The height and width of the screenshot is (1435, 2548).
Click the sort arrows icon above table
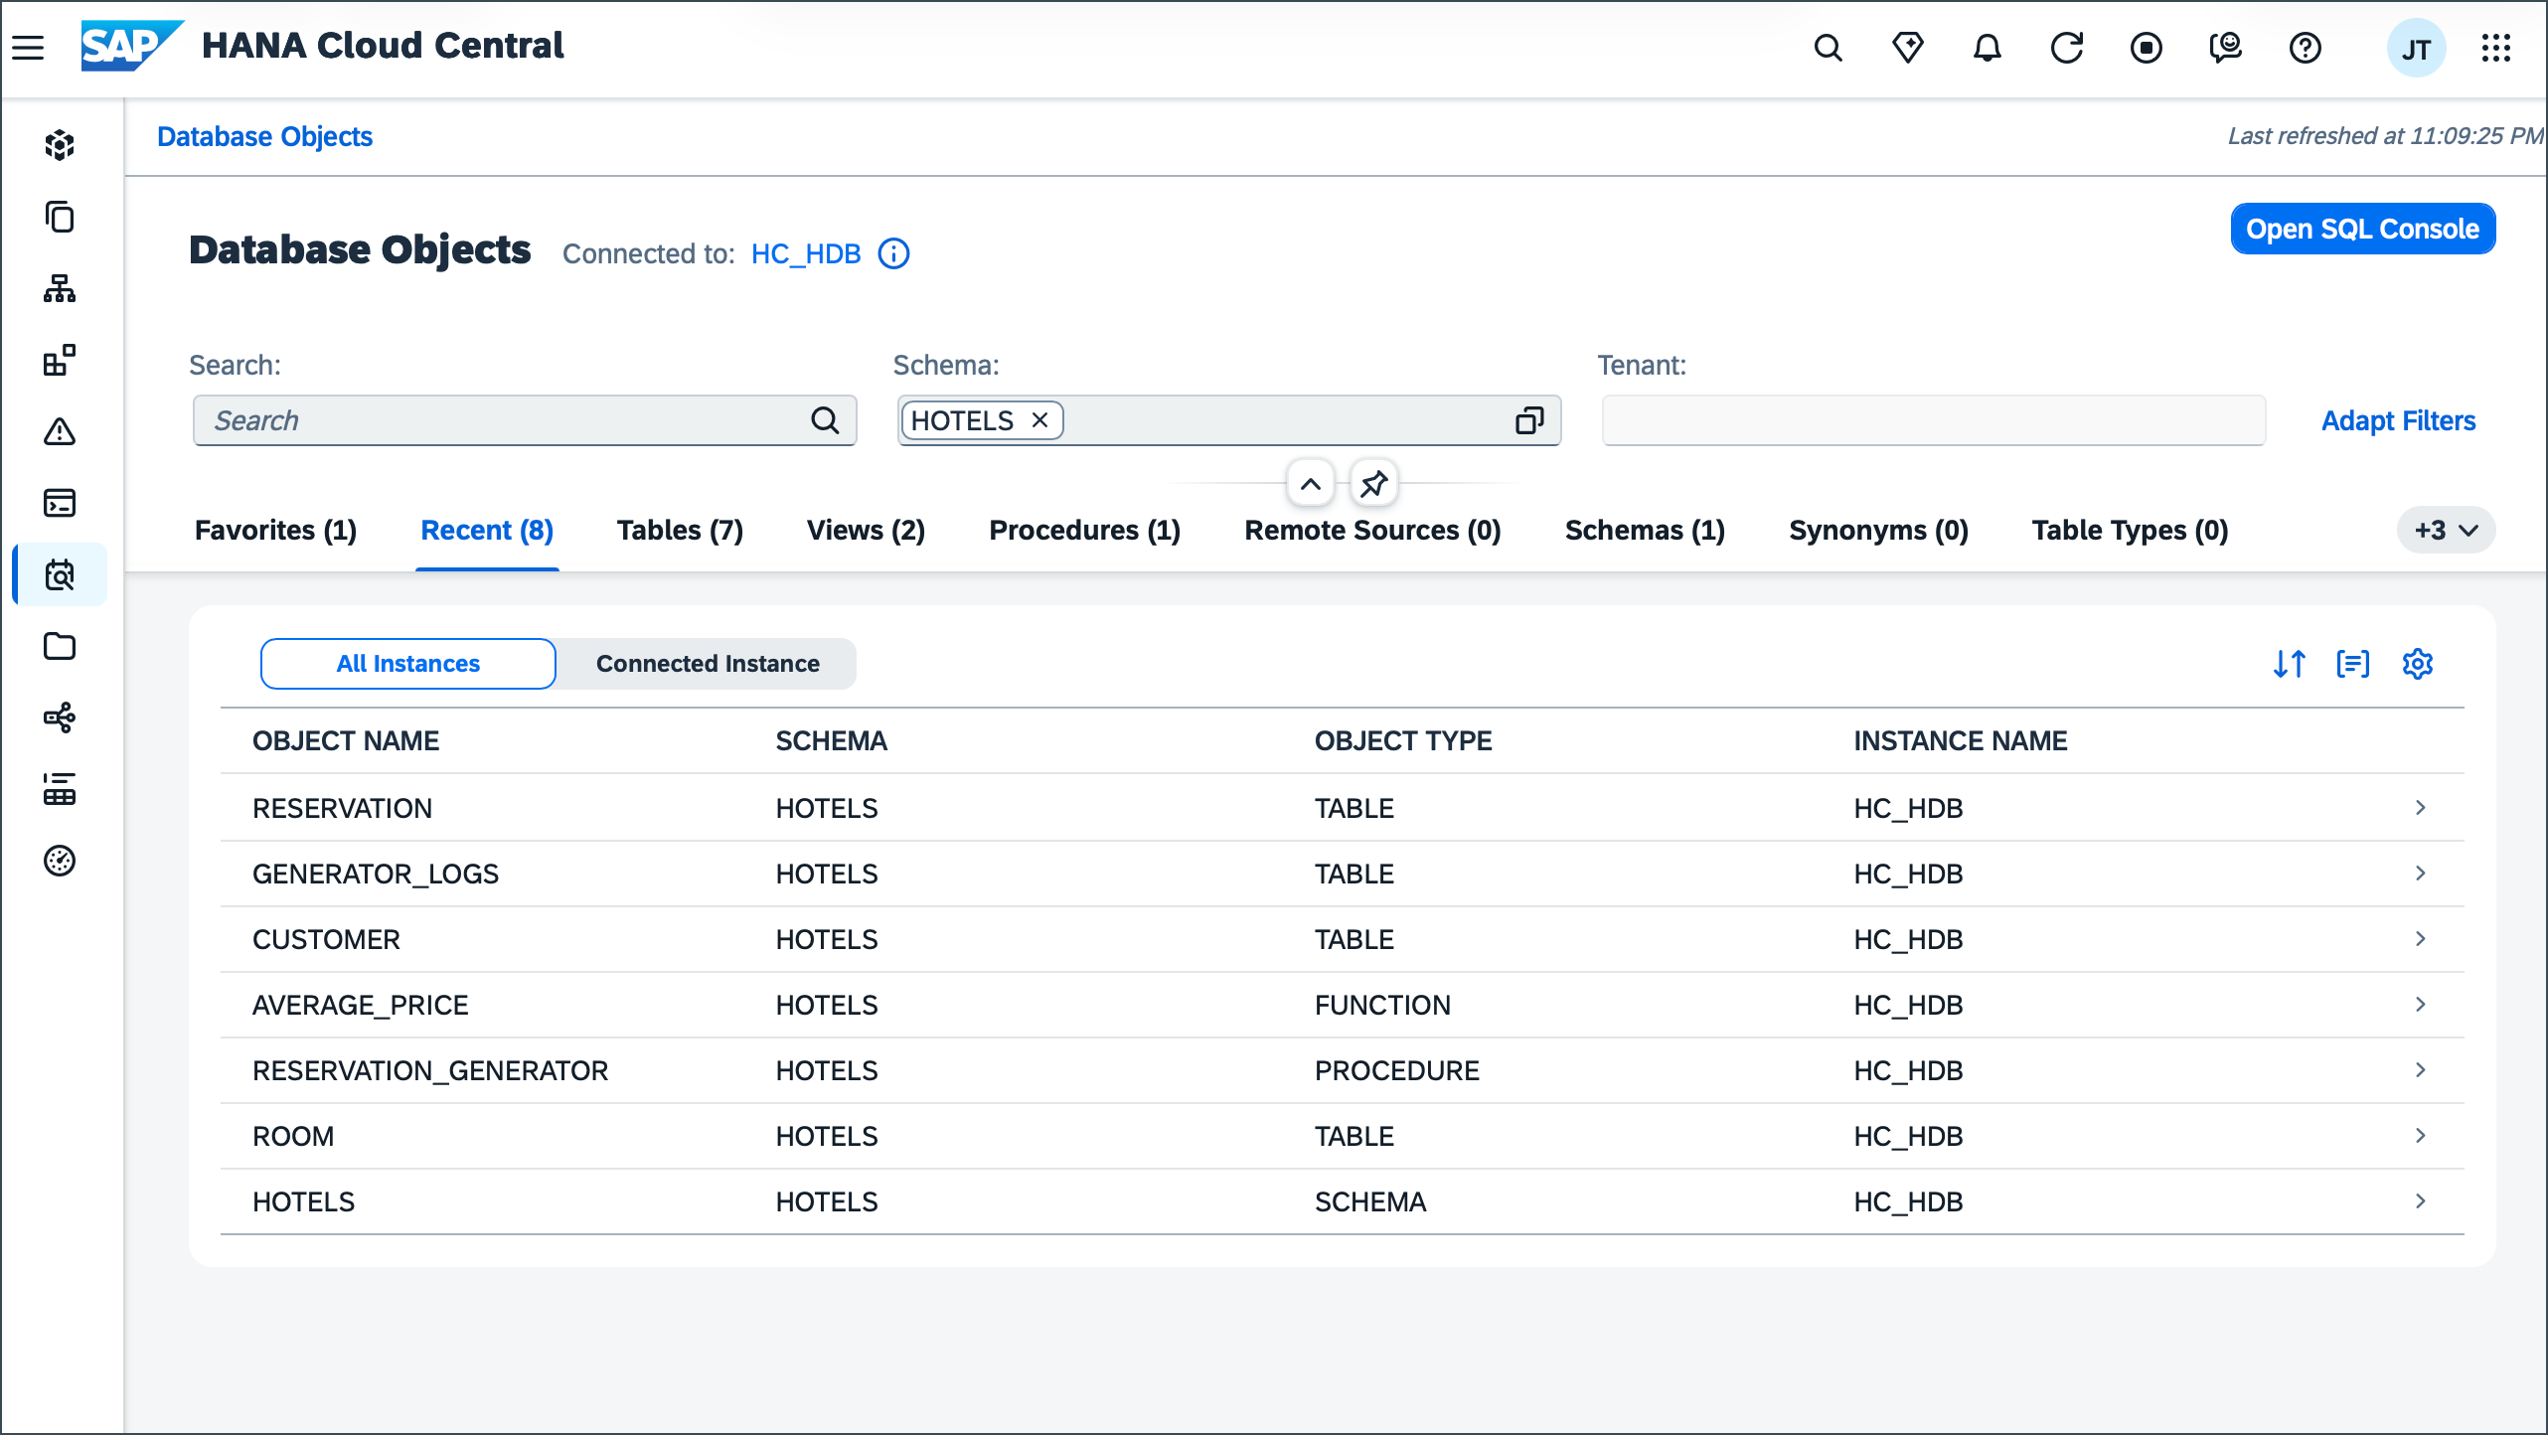(2290, 664)
